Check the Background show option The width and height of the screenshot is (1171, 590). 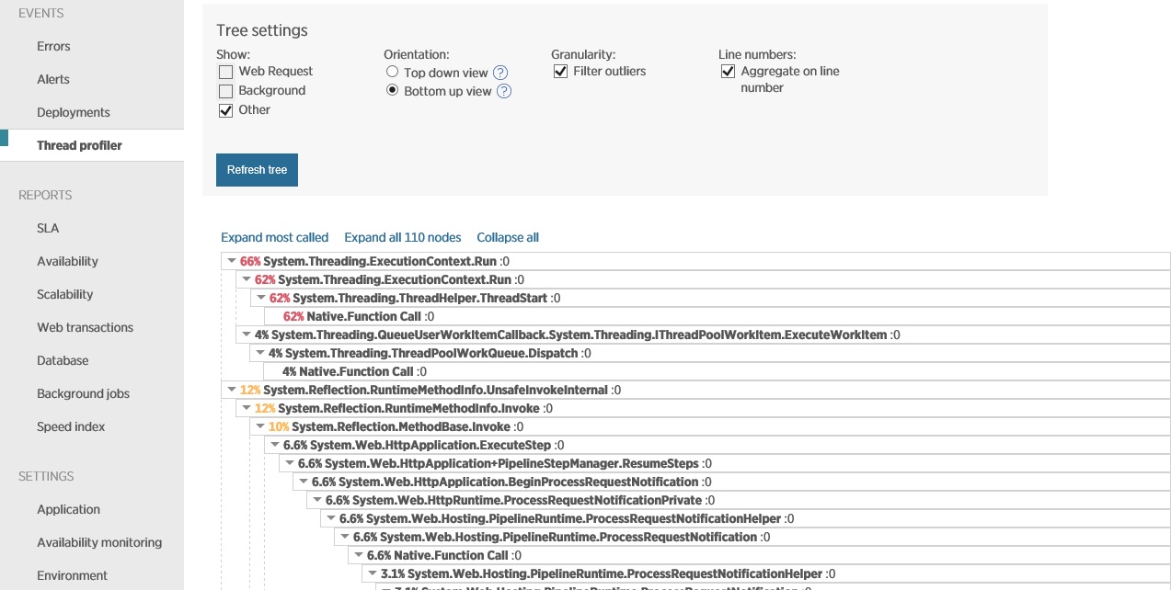point(225,91)
